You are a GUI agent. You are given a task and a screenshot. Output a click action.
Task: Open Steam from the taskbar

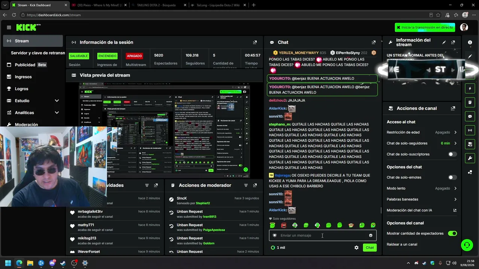tap(63, 263)
